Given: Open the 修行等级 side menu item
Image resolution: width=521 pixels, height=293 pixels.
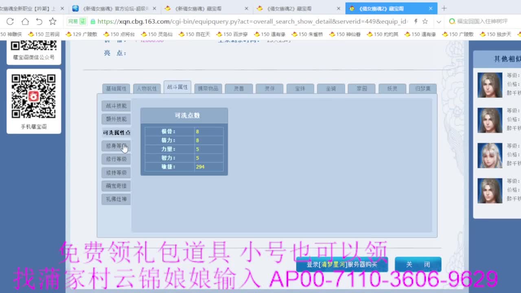Looking at the screenshot, I should click(x=116, y=159).
